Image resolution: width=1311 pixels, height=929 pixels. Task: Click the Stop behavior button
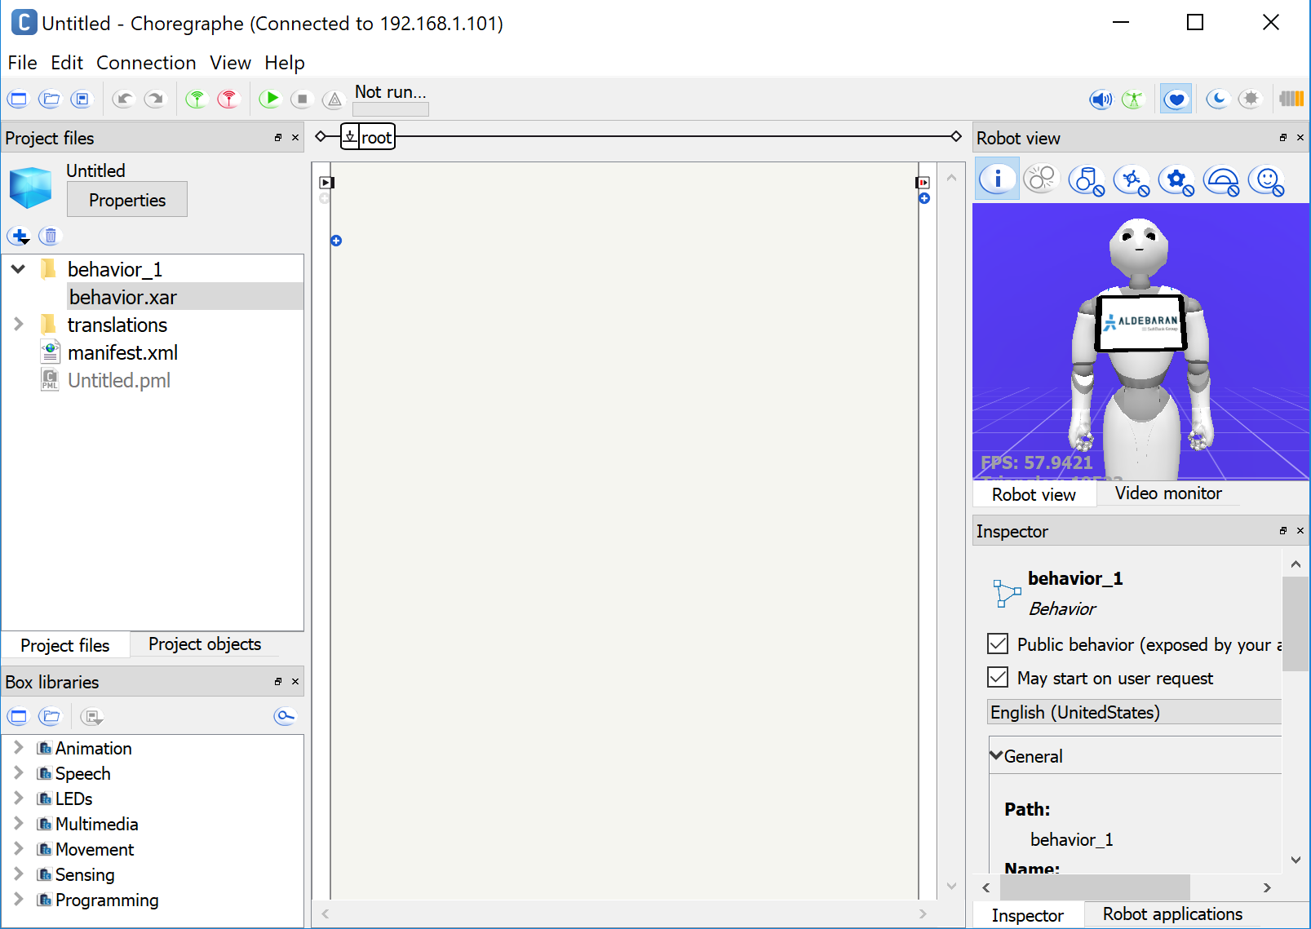coord(302,99)
